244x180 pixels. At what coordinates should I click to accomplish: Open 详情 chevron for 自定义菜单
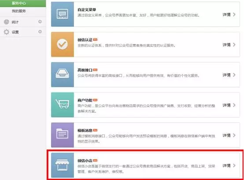(x=234, y=15)
